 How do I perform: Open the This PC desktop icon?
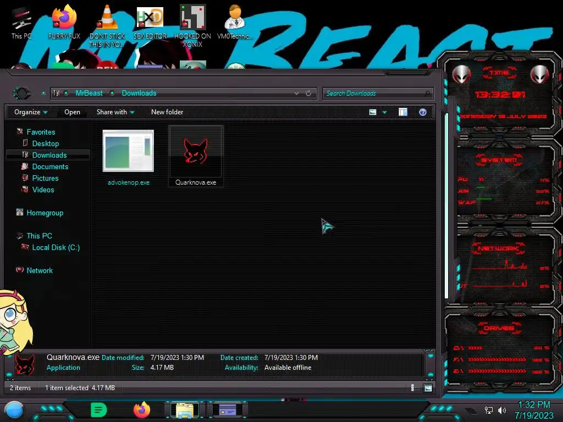click(x=21, y=23)
